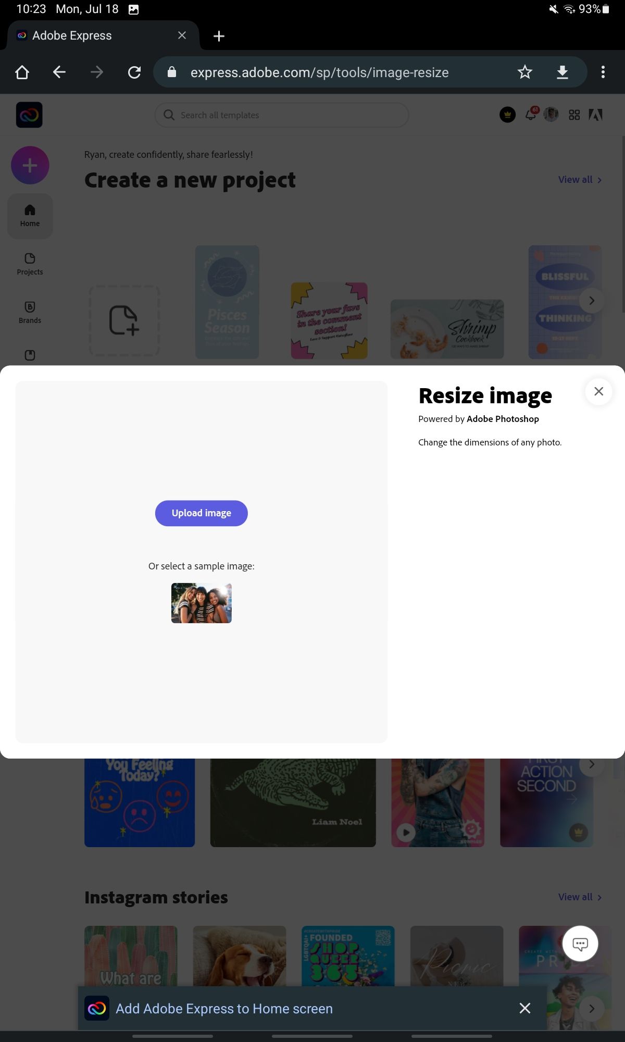This screenshot has height=1042, width=625.
Task: Open the beagle dog story template
Action: pos(240,956)
